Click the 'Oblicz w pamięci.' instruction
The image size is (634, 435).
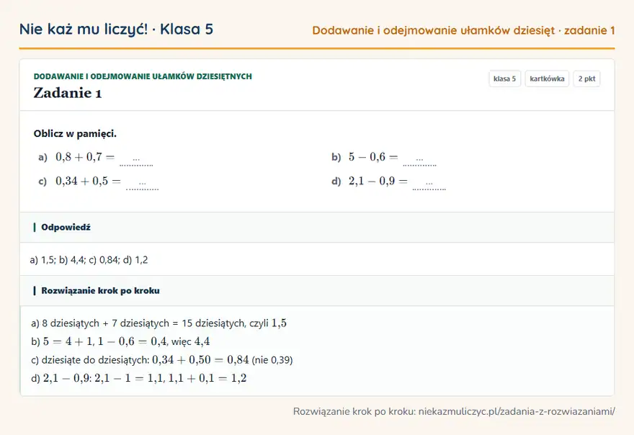[75, 134]
